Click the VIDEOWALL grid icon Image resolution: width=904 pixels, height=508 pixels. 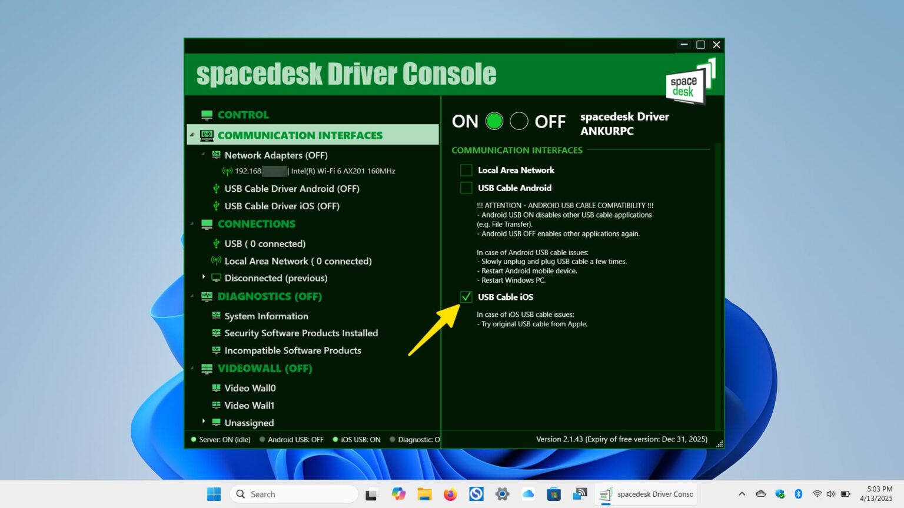tap(207, 369)
